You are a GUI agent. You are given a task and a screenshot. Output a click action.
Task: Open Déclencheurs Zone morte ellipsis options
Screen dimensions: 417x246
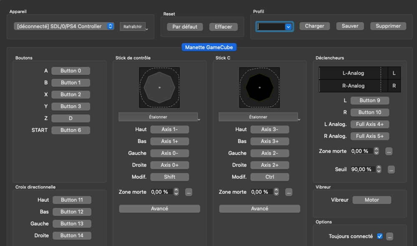coord(389,151)
